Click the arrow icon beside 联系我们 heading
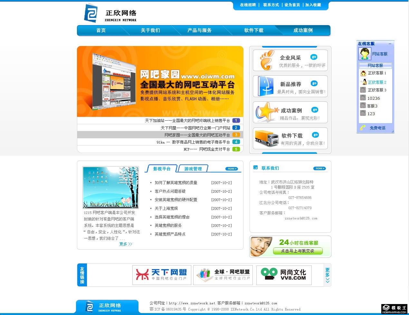 click(x=255, y=167)
